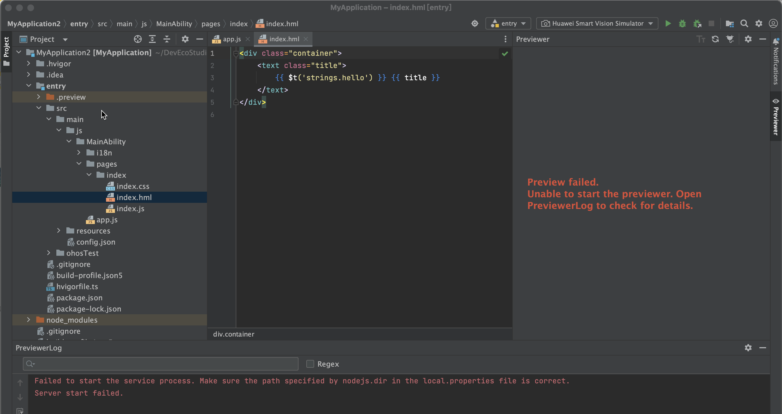The width and height of the screenshot is (782, 414).
Task: Open PreviewerLog settings gear
Action: (748, 348)
